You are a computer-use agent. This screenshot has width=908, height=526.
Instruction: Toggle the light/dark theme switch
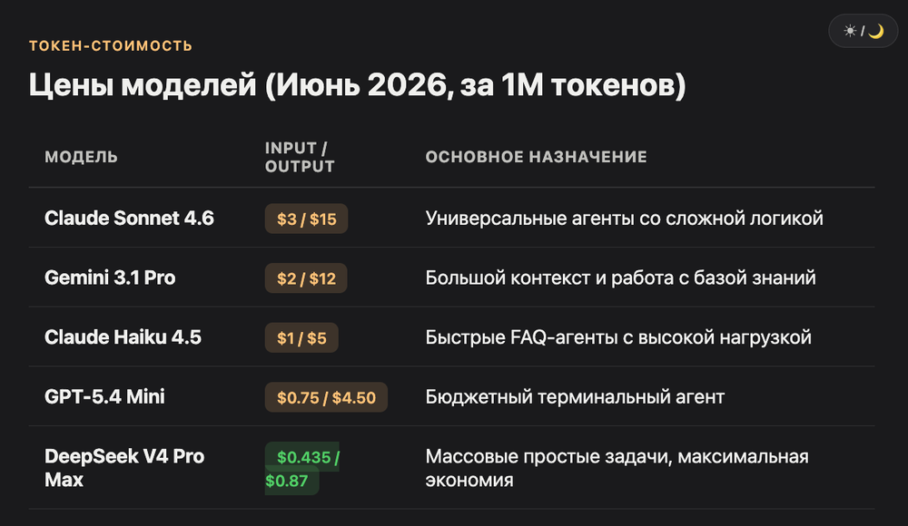pos(863,31)
